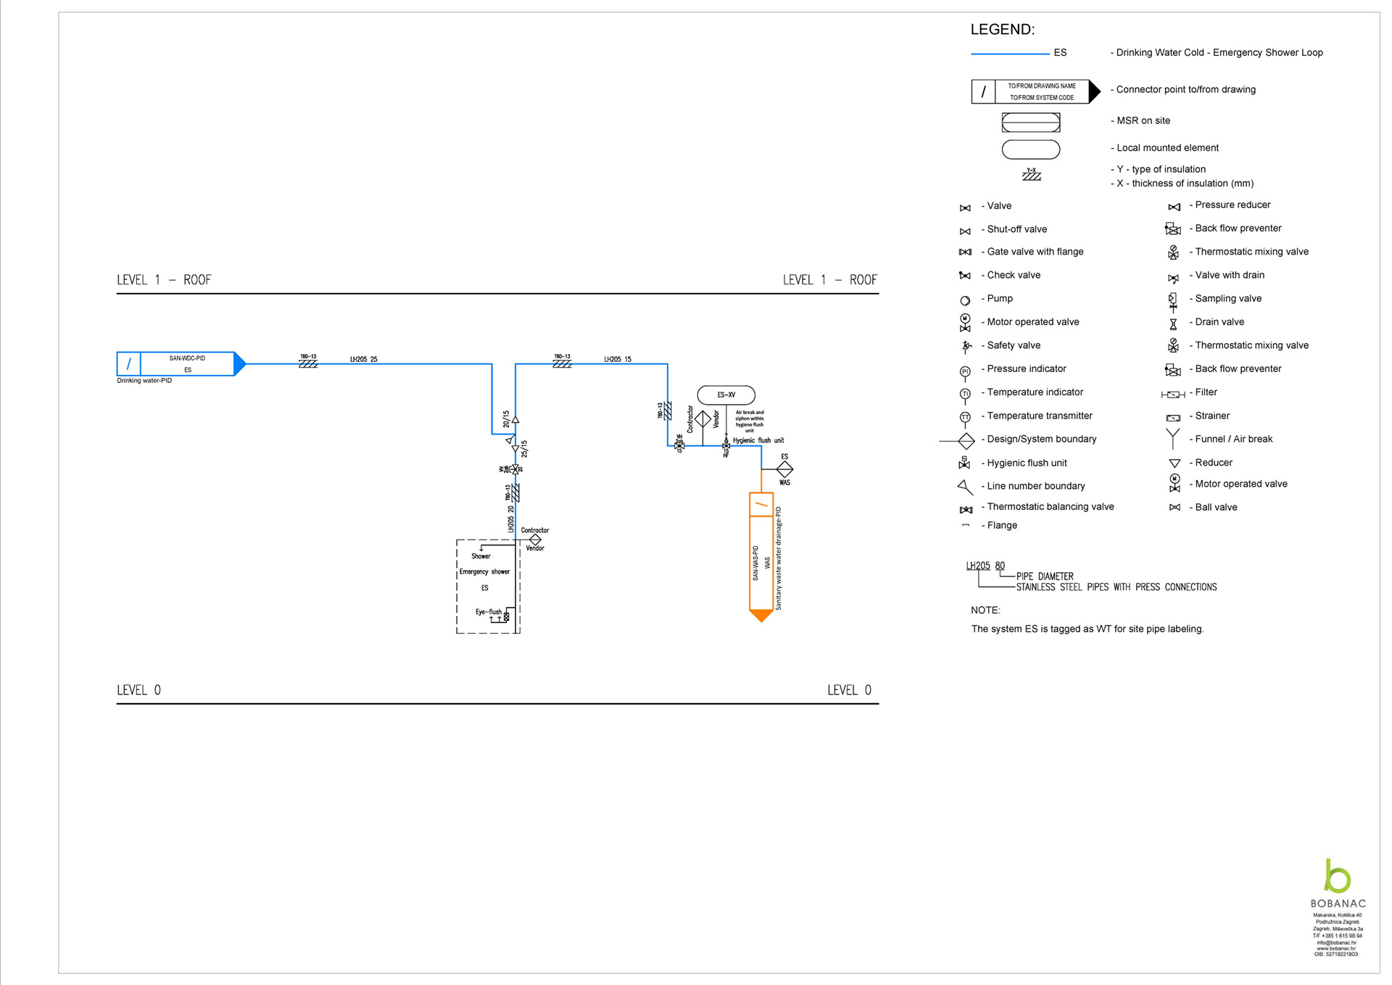Image resolution: width=1392 pixels, height=985 pixels.
Task: Select the Funnel / Air break symbol
Action: 1172,439
